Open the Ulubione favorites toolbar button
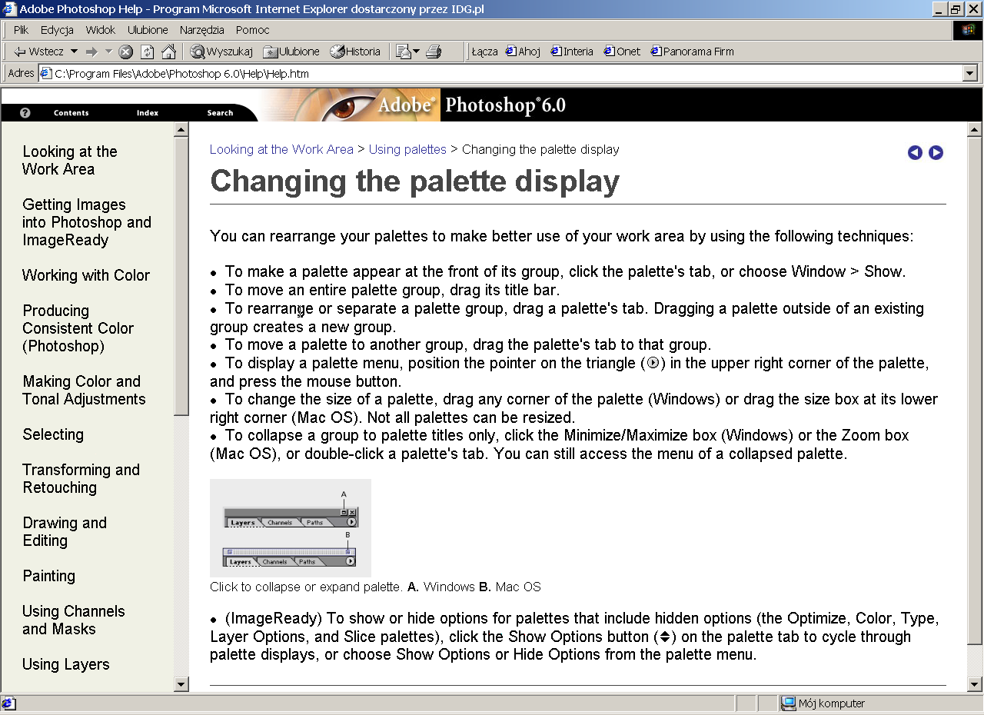The image size is (984, 715). (291, 52)
